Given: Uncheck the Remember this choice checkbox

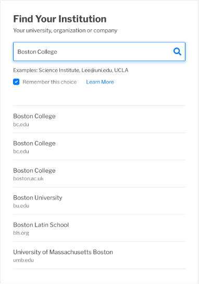Looking at the screenshot, I should [x=16, y=82].
